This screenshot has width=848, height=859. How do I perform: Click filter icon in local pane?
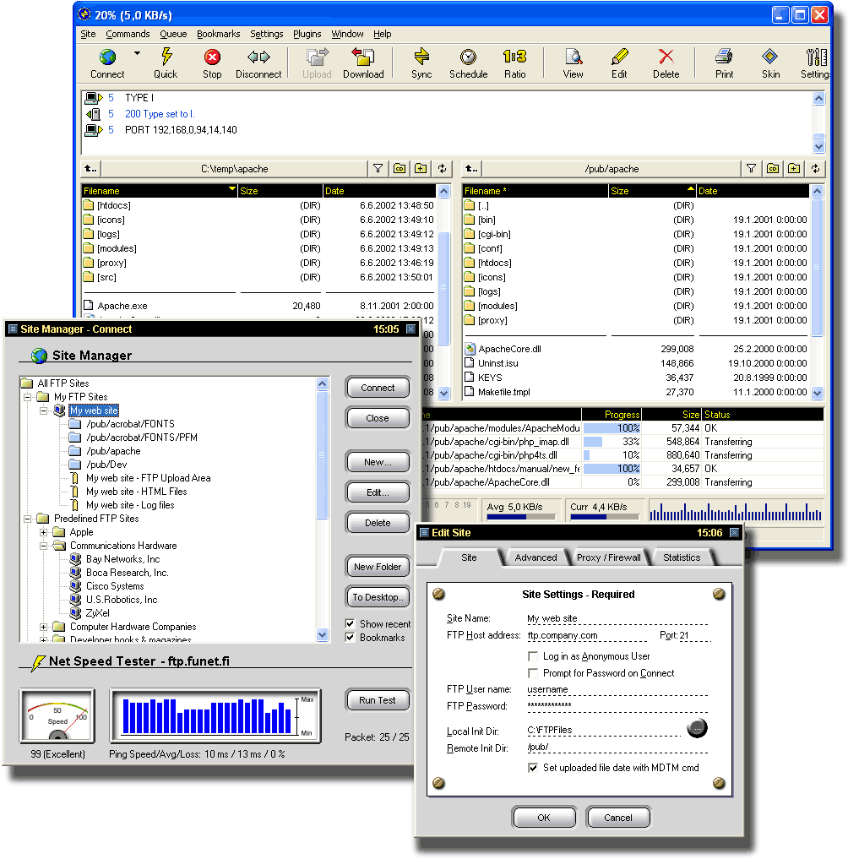point(378,169)
